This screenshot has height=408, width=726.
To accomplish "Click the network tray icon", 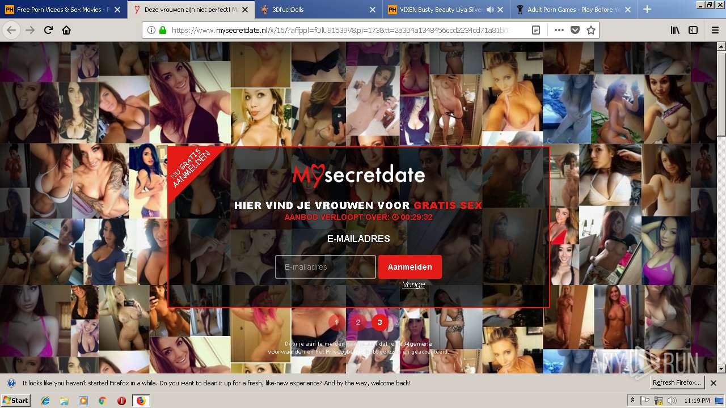I will point(659,401).
